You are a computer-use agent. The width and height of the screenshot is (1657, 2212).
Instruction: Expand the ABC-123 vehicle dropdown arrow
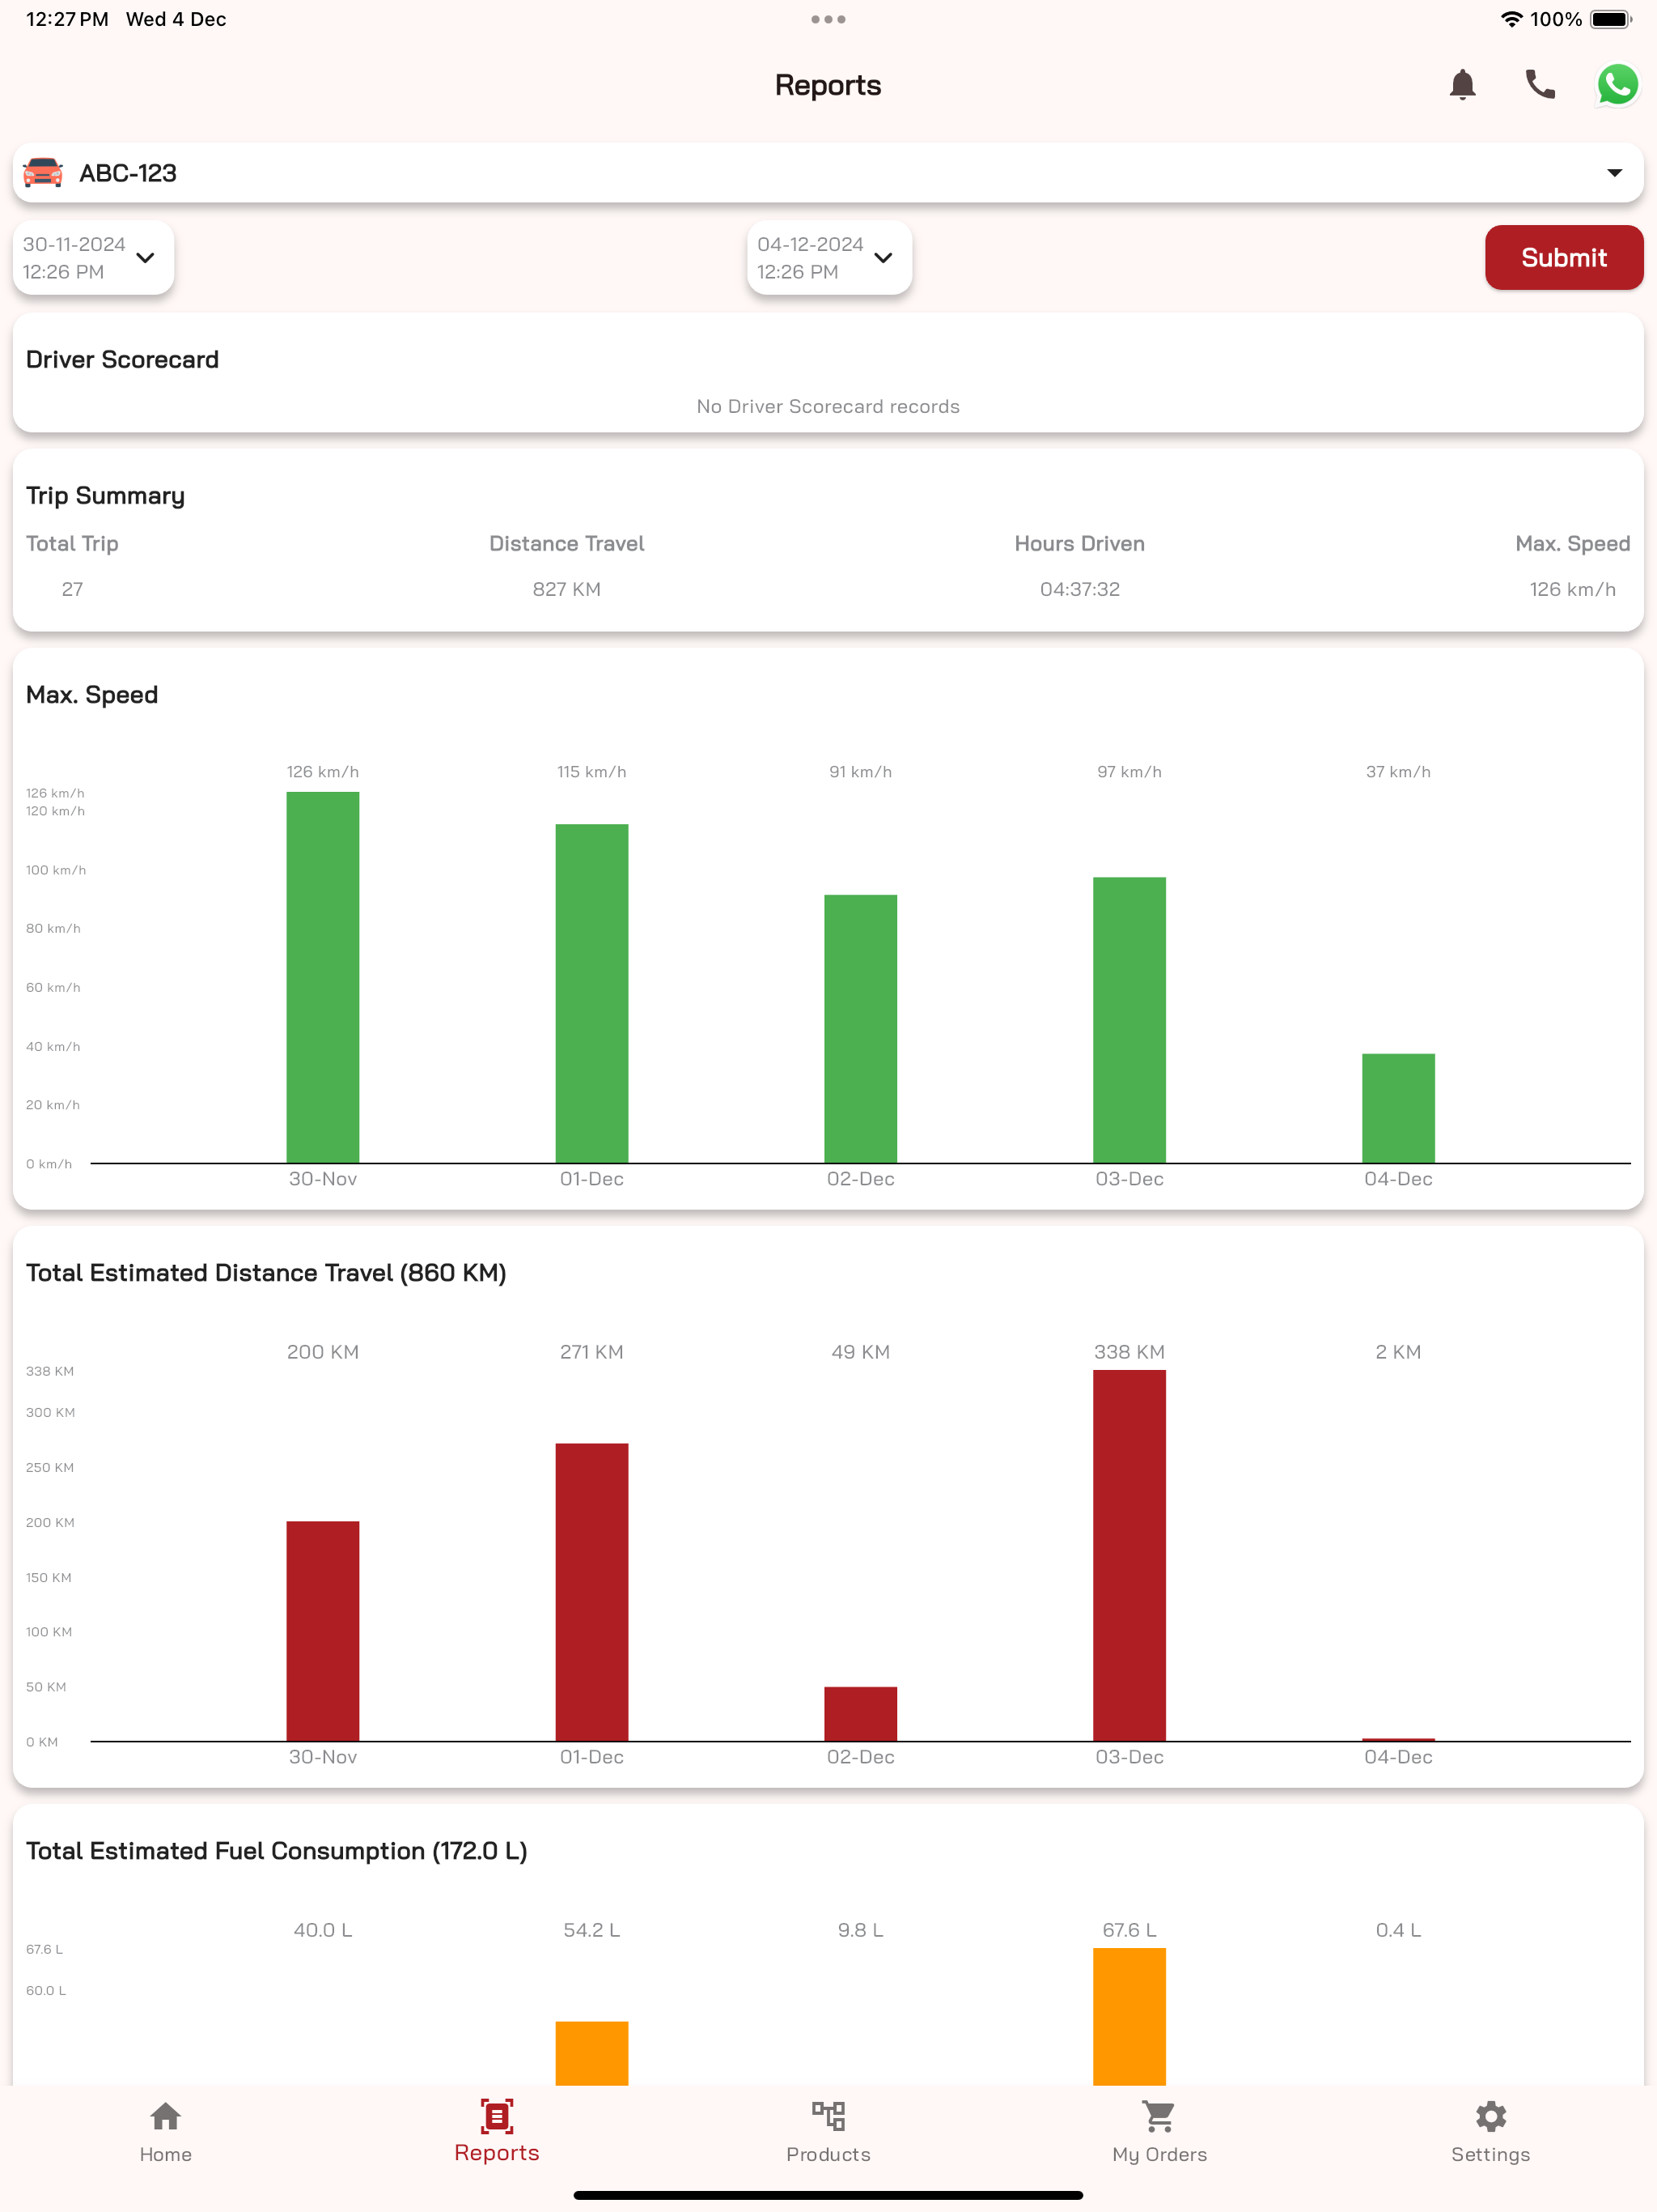tap(1614, 173)
